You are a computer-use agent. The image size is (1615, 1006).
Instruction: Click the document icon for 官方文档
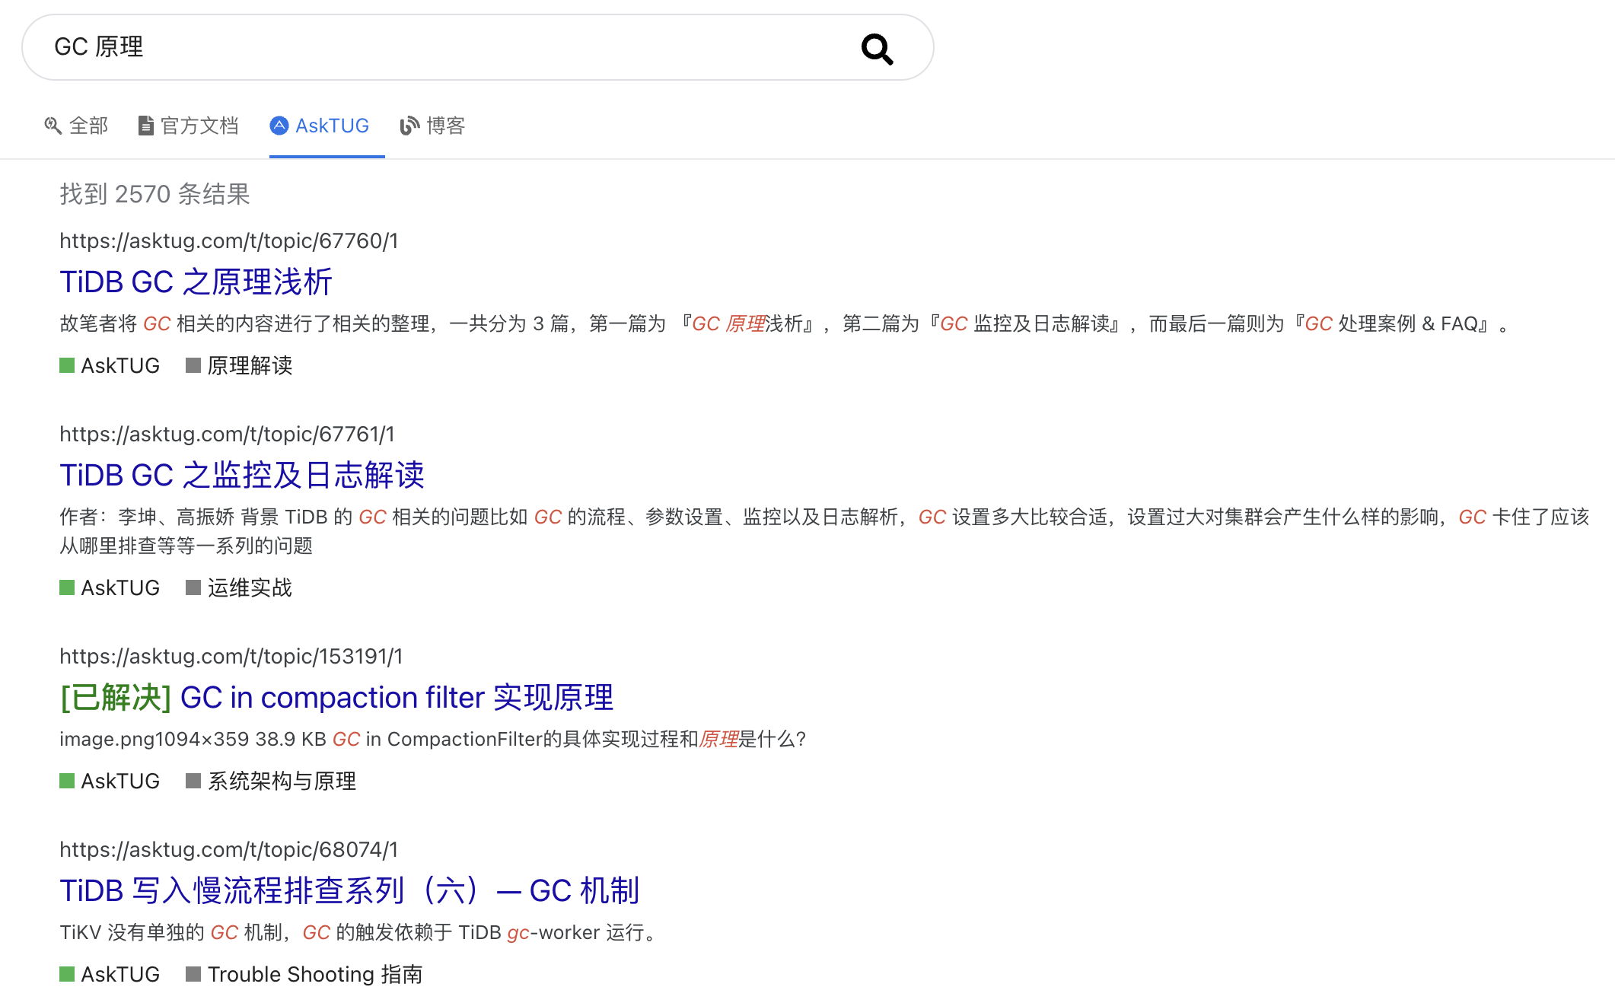click(145, 126)
